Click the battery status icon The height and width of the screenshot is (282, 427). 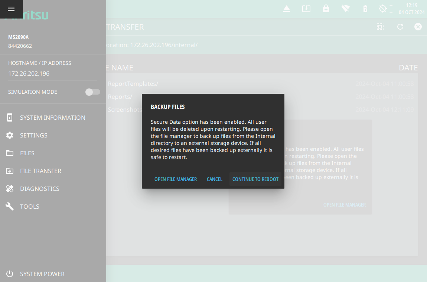[365, 9]
